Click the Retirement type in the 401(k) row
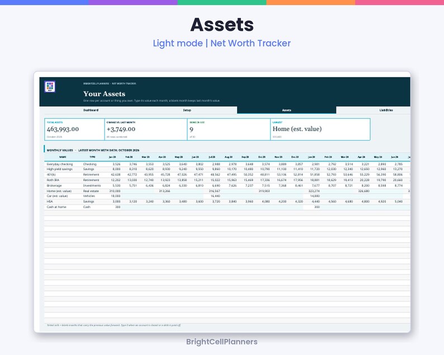444x355 pixels. [x=91, y=174]
